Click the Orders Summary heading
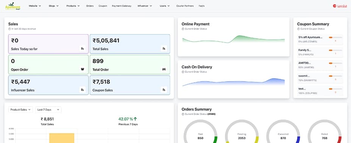351x143 pixels. pos(197,109)
